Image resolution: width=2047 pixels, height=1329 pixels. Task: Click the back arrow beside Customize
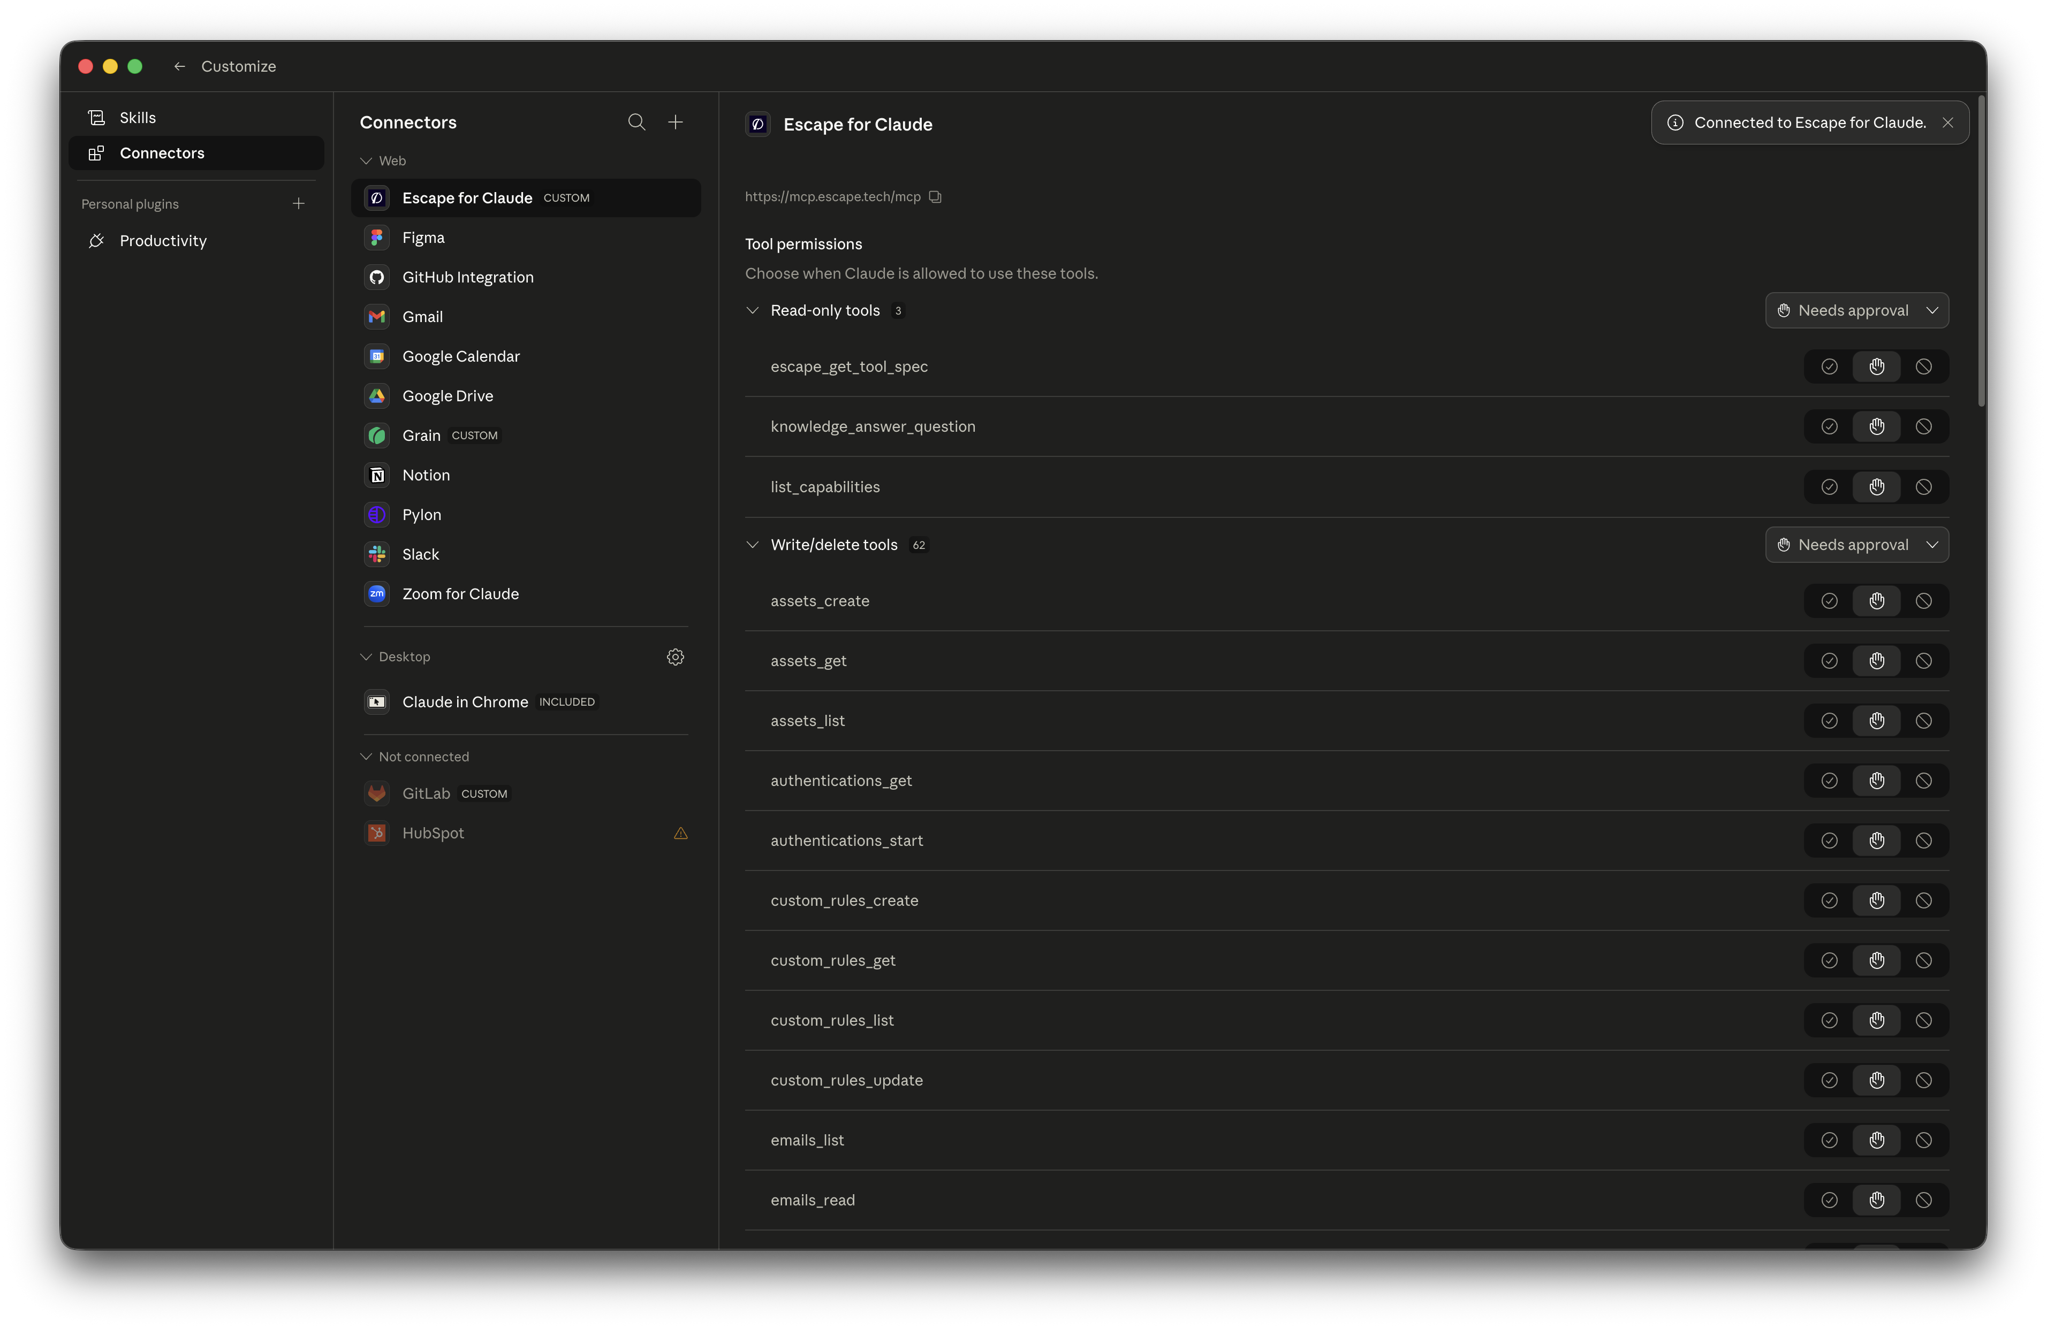click(179, 66)
